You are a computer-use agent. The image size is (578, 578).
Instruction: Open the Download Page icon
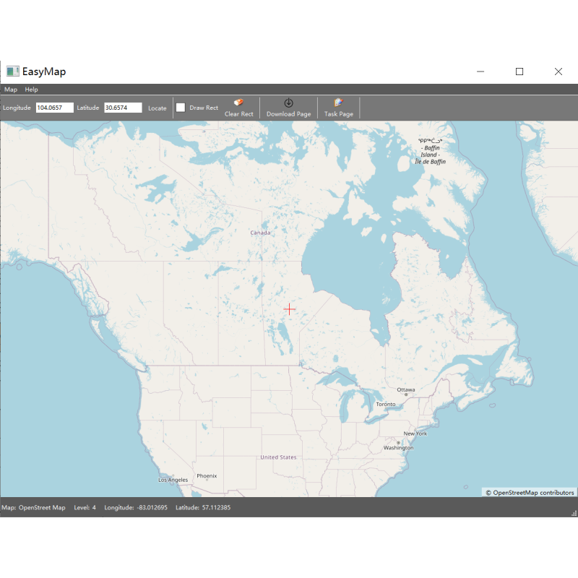(x=288, y=103)
